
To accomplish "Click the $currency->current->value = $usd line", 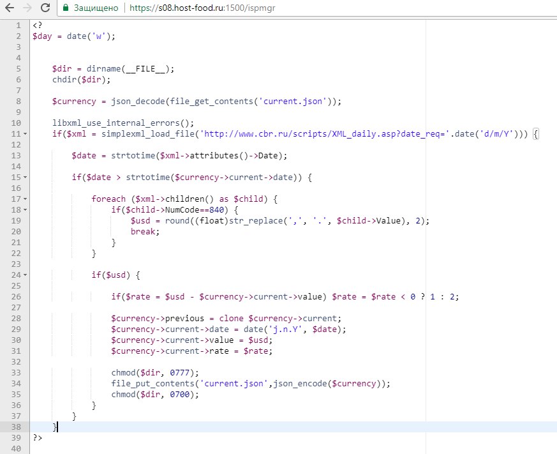I will [191, 340].
